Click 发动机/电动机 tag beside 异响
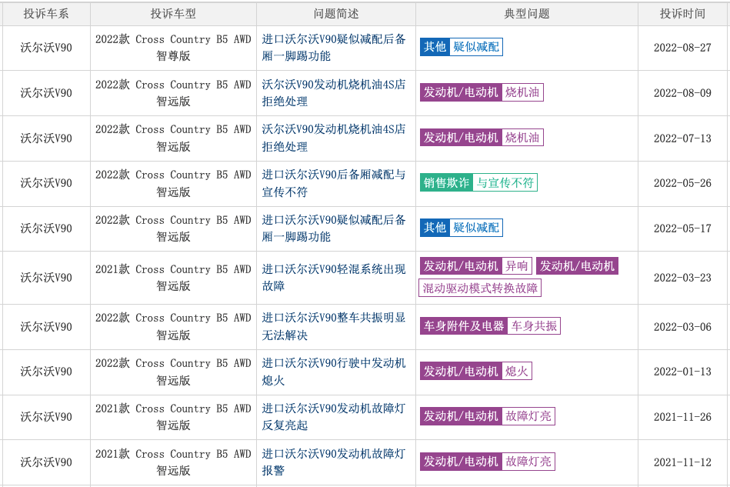 tap(461, 266)
